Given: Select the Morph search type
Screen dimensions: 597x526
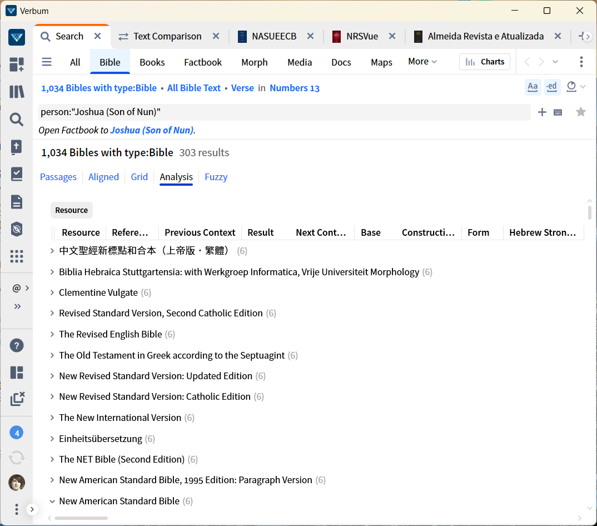Looking at the screenshot, I should (255, 62).
